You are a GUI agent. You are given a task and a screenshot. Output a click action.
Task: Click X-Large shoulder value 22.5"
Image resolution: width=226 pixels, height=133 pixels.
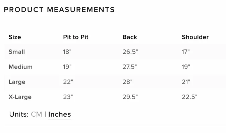(189, 97)
